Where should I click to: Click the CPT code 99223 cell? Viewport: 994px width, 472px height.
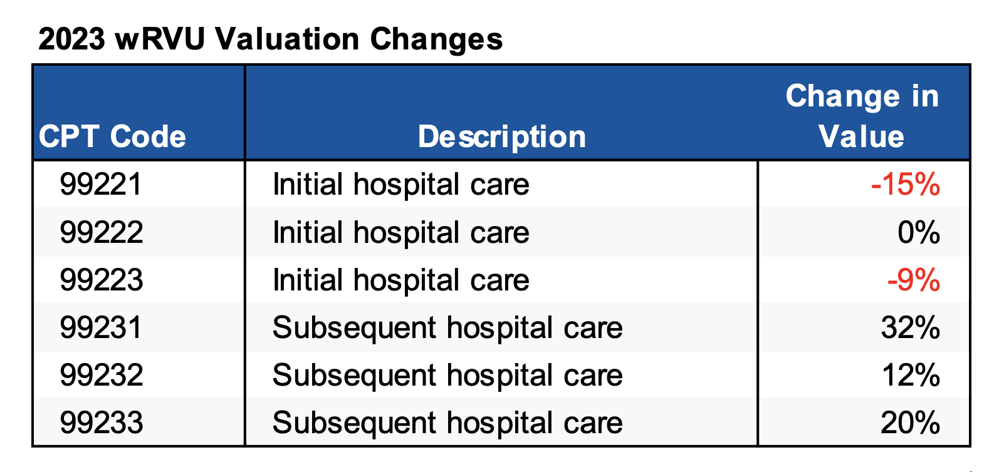point(101,280)
